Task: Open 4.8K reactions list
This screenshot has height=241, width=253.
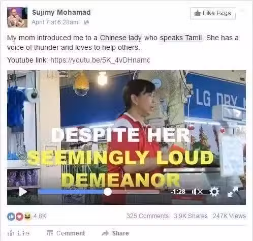Action: pyautogui.click(x=40, y=216)
